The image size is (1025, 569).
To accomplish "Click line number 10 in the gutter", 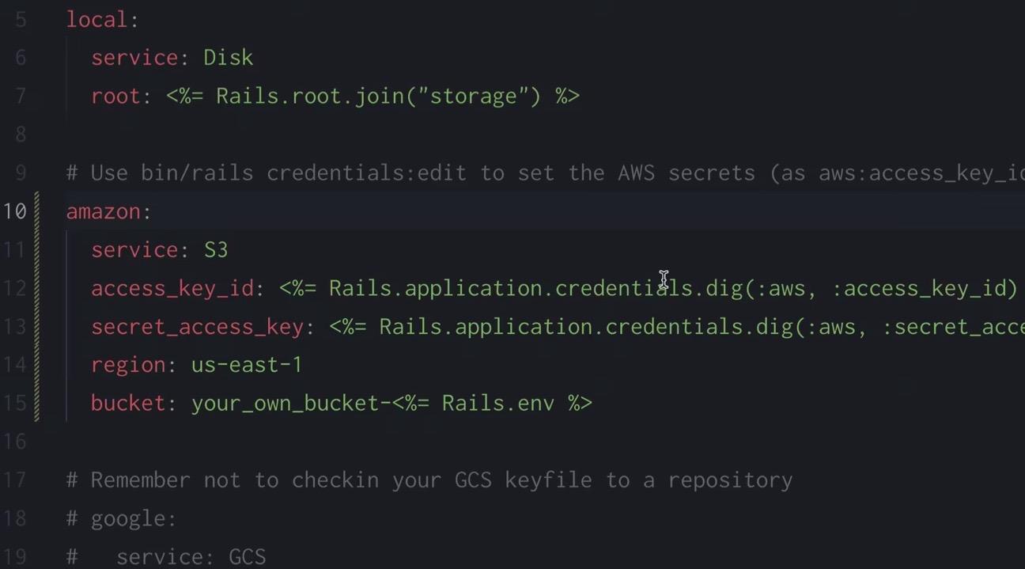I will [x=15, y=211].
